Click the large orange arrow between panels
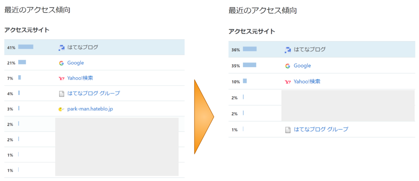 [x=203, y=117]
